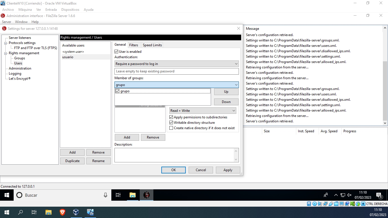Click VirtualBox USB devices status icon
The width and height of the screenshot is (388, 218).
point(331,204)
